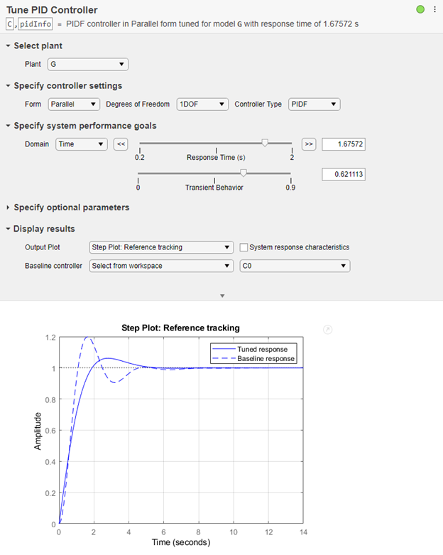Open the Output Plot dropdown
The image size is (443, 555).
(160, 247)
